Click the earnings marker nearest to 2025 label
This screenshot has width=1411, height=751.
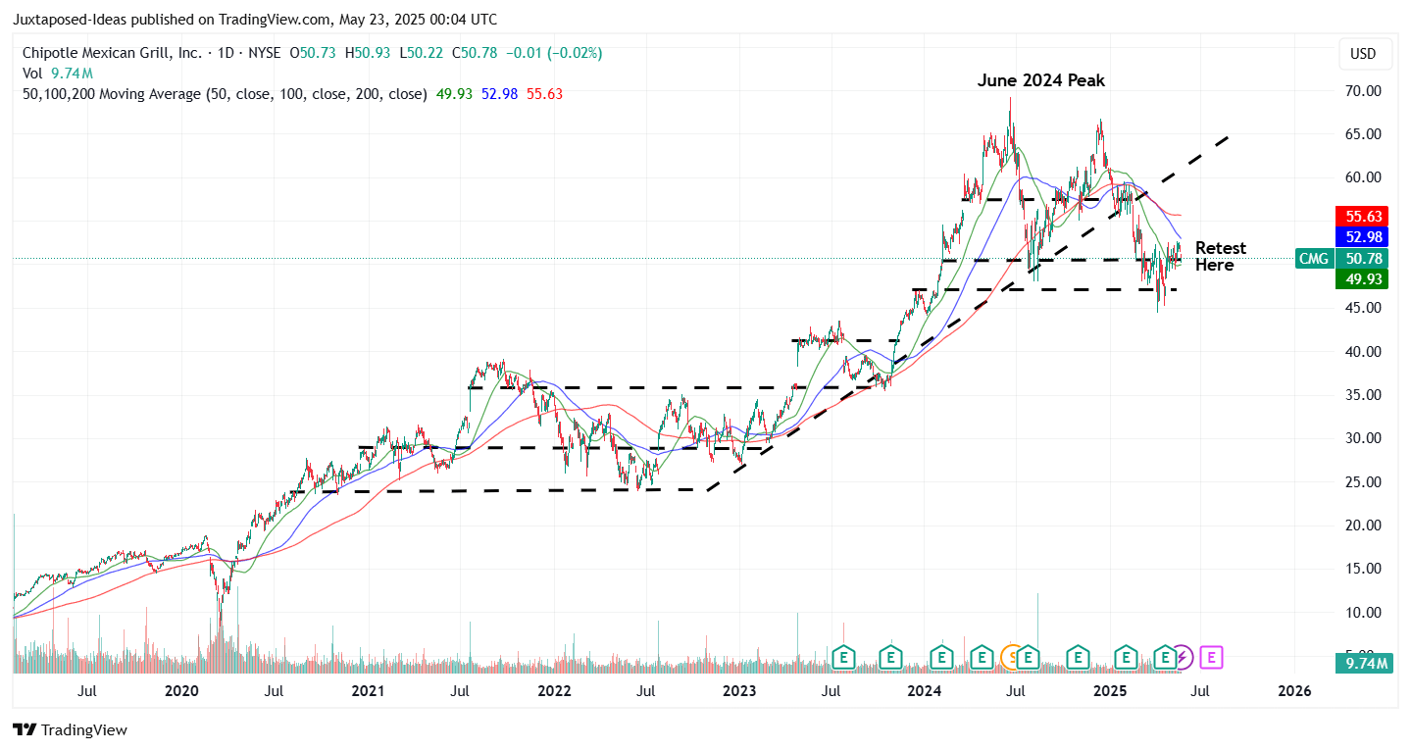(x=1126, y=658)
